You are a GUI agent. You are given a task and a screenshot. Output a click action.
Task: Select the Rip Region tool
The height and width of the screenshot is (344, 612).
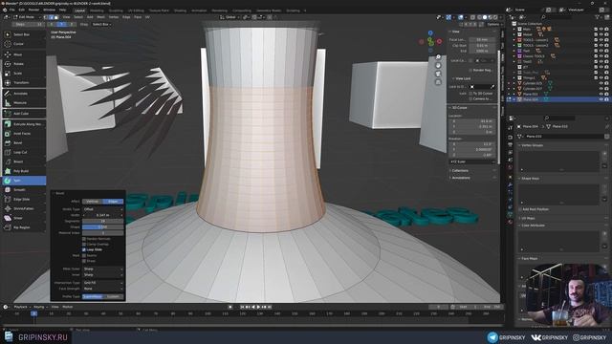[x=24, y=227]
